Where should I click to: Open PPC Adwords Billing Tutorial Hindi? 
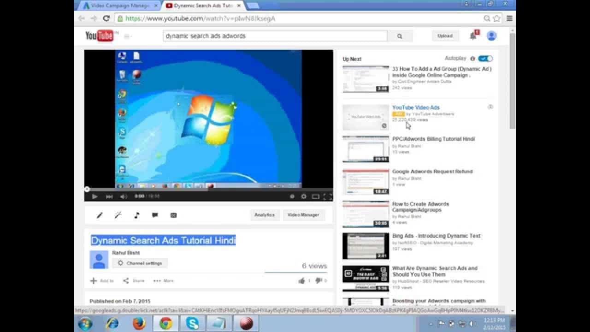[433, 139]
